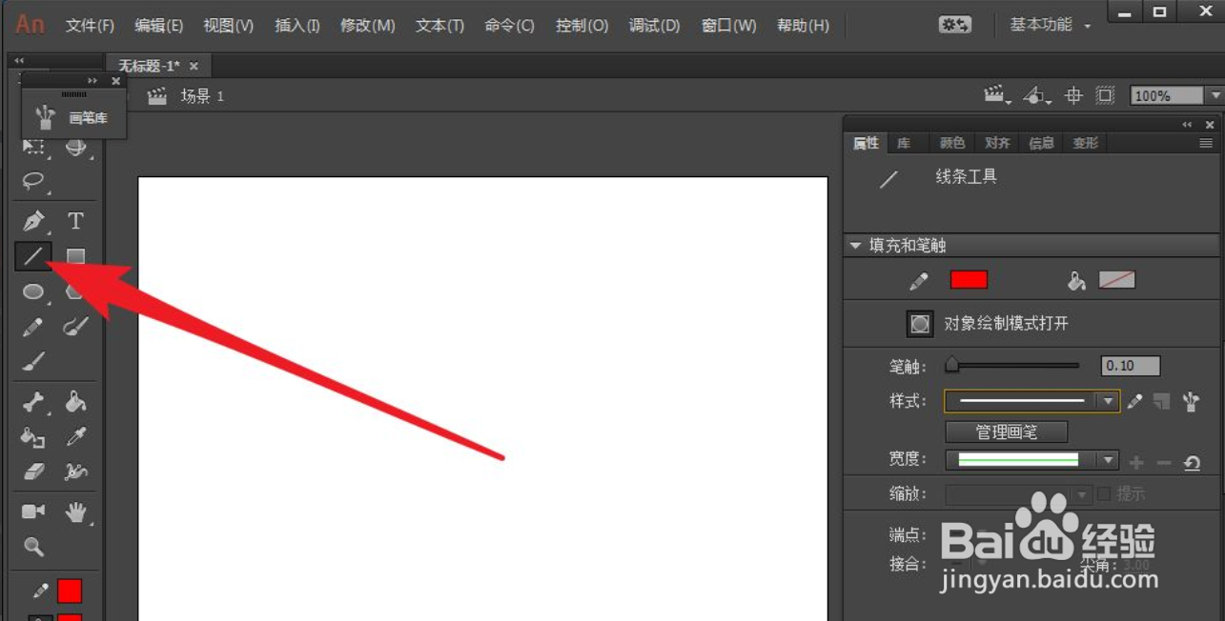
Task: Select the Ink Bottle tool
Action: click(x=33, y=437)
